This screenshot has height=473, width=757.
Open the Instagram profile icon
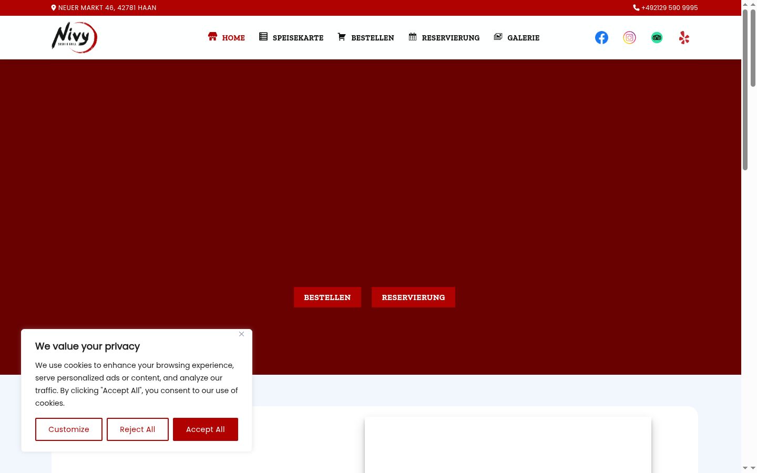click(x=629, y=37)
